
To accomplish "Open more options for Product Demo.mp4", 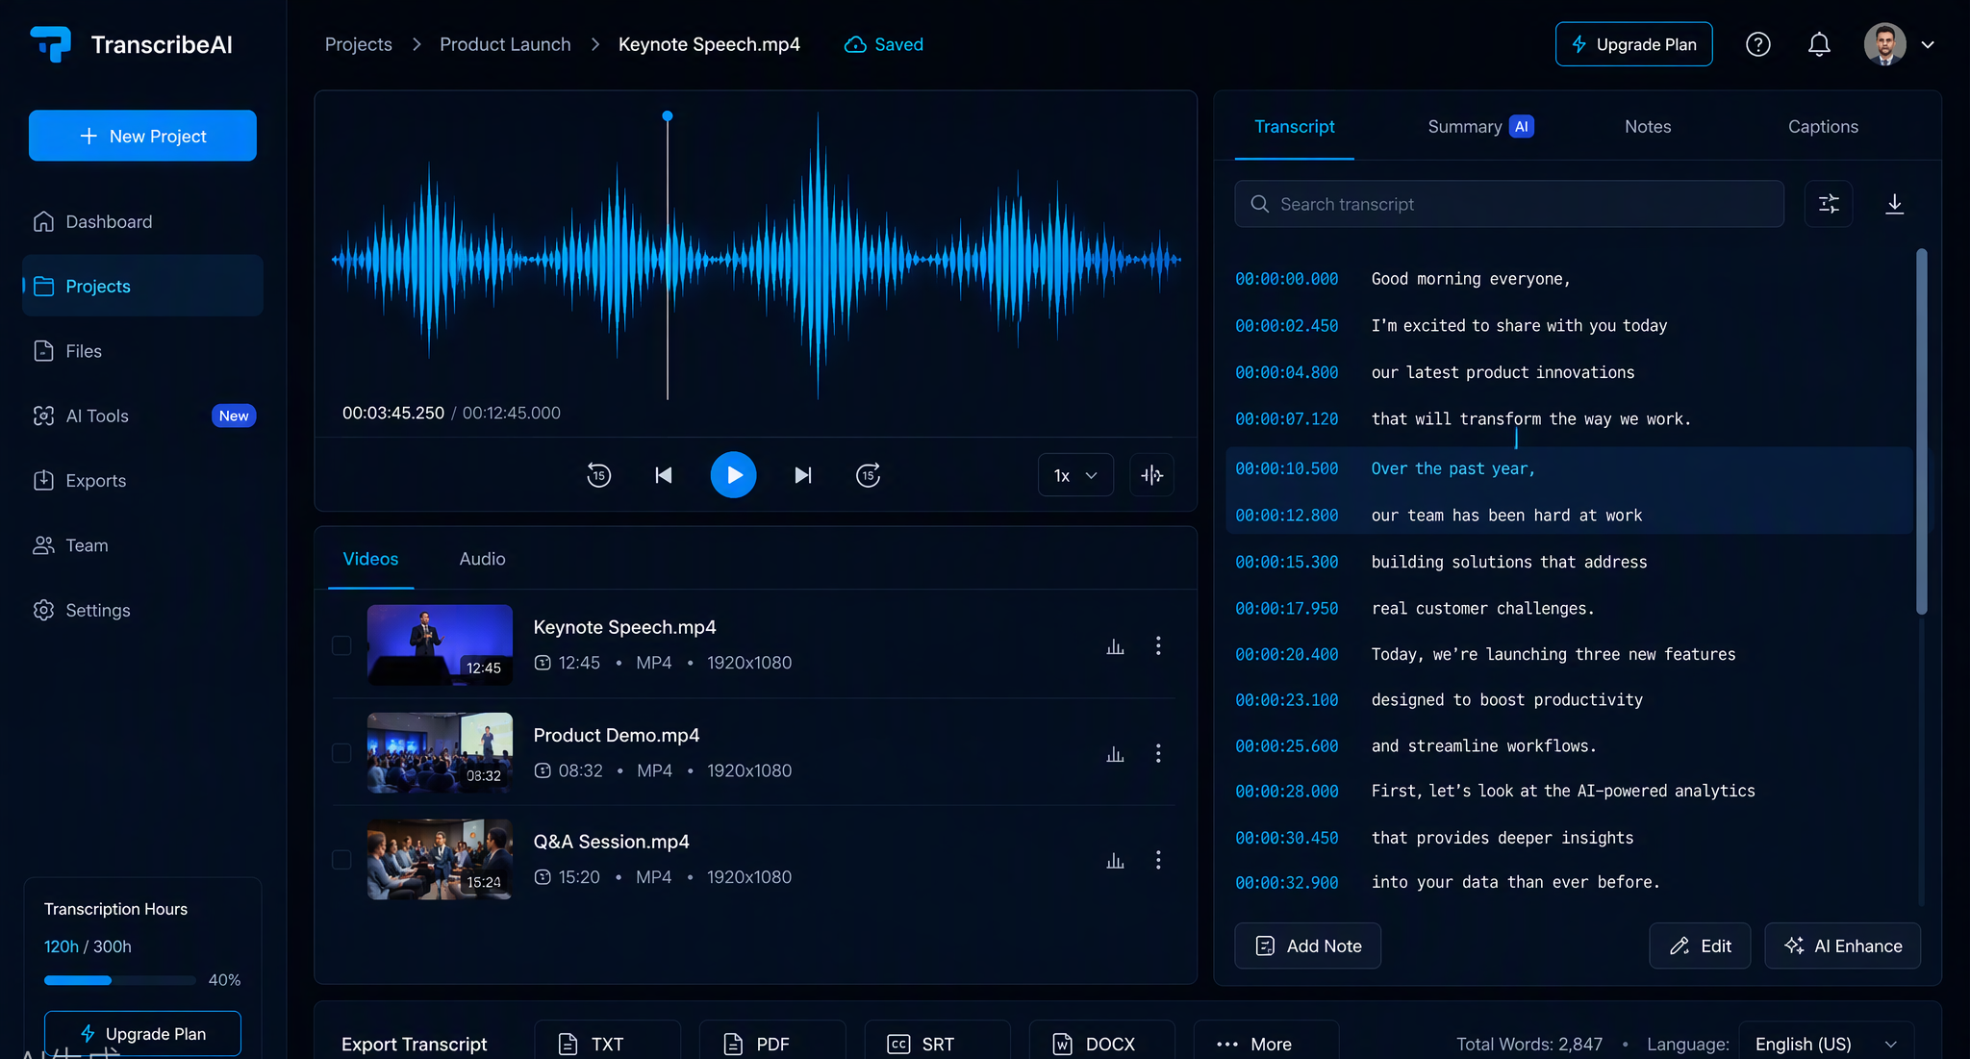I will pyautogui.click(x=1158, y=753).
